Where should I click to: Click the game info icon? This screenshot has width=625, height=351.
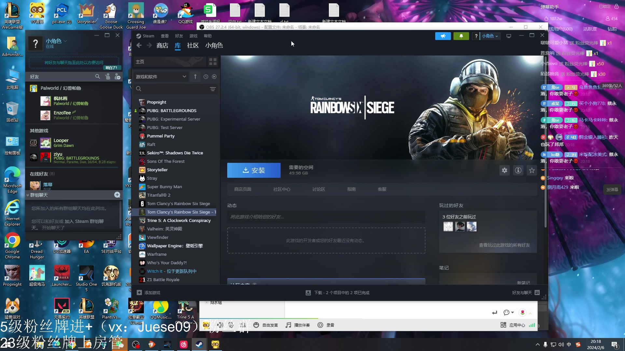pyautogui.click(x=518, y=170)
